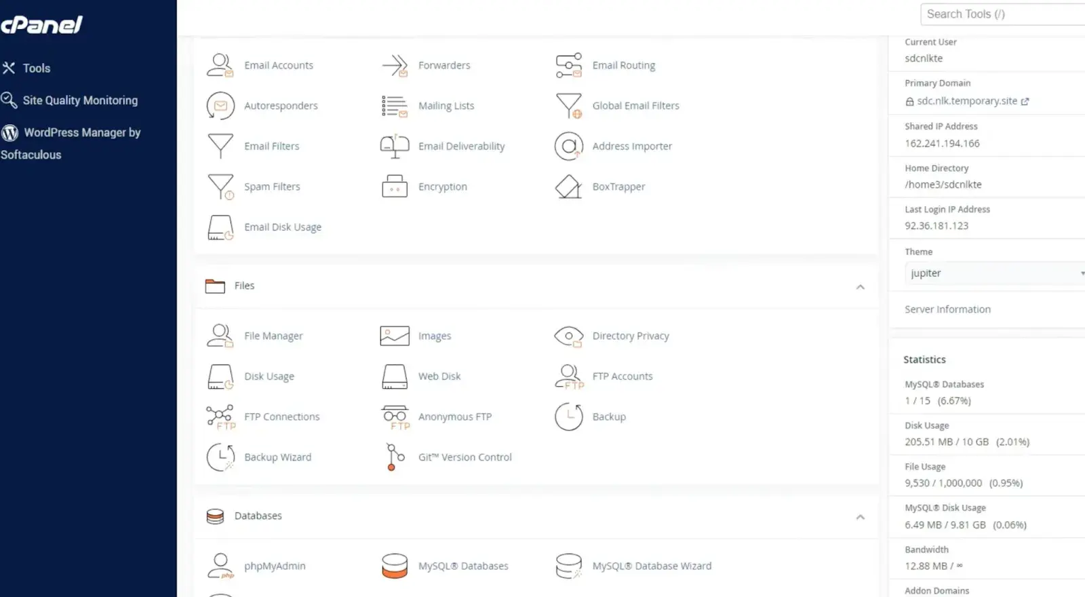Click the cPanel logo
1085x597 pixels.
click(x=41, y=25)
